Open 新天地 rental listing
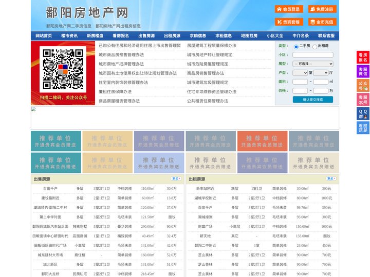This screenshot has width=370, height=277. click(205, 236)
